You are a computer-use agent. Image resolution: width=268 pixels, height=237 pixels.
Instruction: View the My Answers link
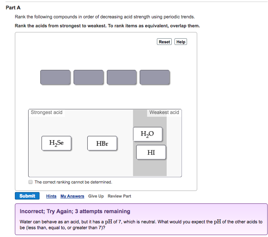[72, 196]
